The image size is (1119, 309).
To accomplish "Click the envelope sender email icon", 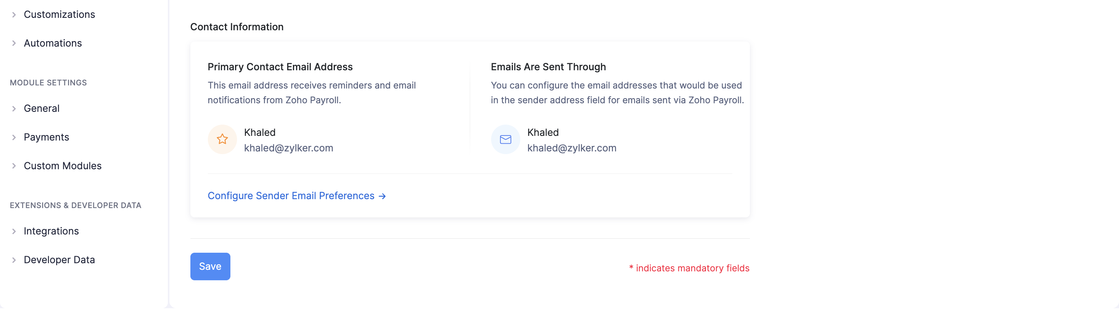I will [x=505, y=139].
